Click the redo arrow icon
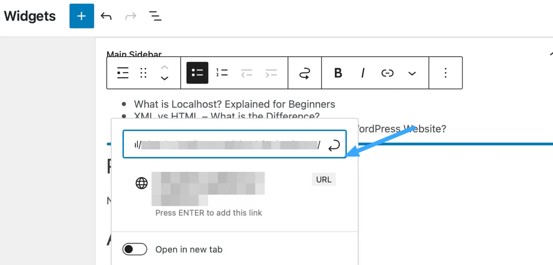 131,16
